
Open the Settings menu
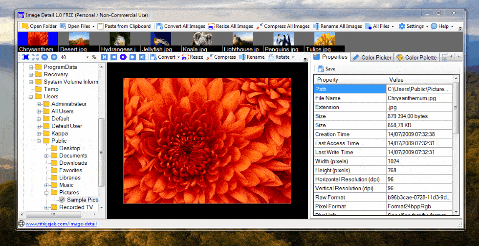[x=414, y=26]
